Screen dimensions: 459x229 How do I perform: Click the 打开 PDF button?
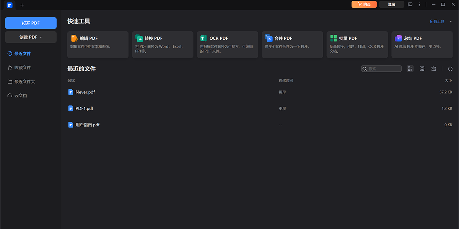[31, 23]
